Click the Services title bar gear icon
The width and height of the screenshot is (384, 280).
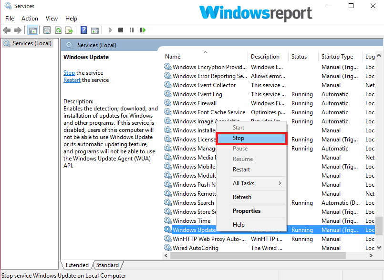(x=8, y=6)
